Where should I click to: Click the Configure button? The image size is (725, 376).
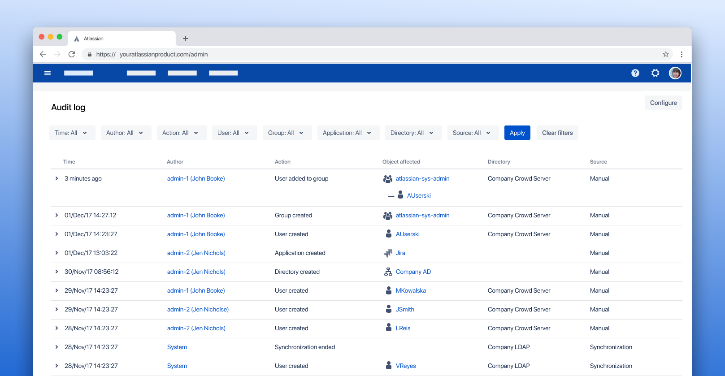point(664,103)
